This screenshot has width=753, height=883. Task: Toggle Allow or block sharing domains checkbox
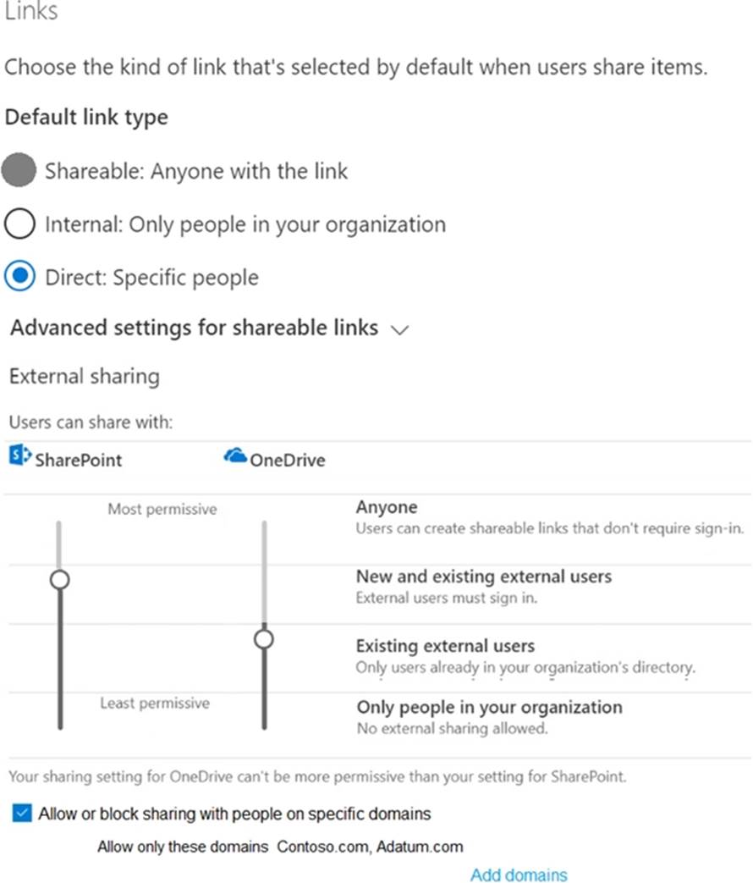pos(23,814)
